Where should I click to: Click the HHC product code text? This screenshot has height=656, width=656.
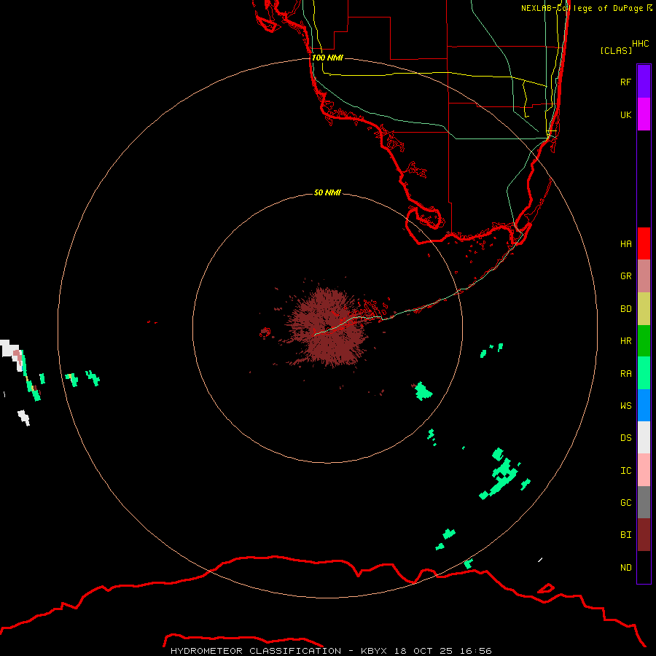(x=640, y=44)
